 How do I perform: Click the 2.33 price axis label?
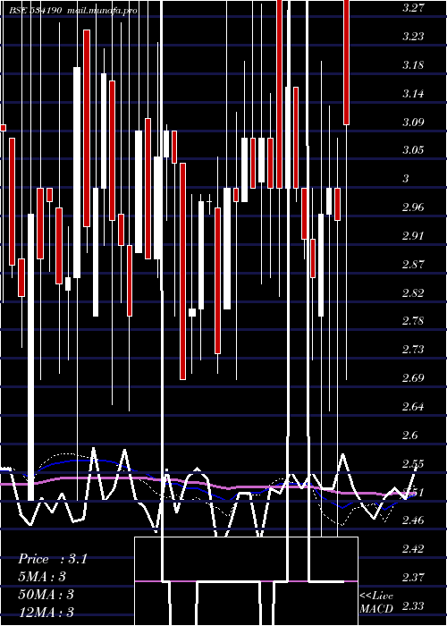412,605
